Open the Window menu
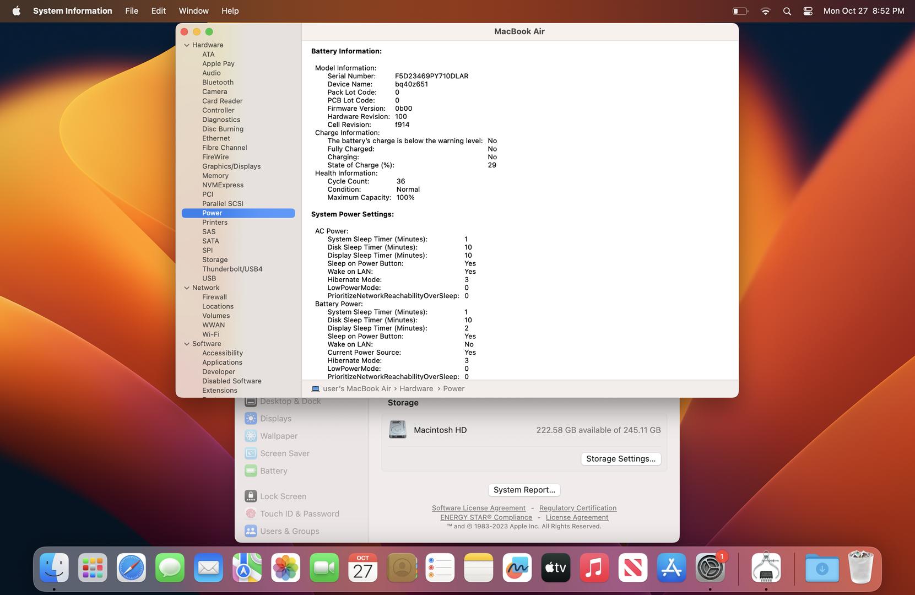Viewport: 915px width, 595px height. [193, 11]
